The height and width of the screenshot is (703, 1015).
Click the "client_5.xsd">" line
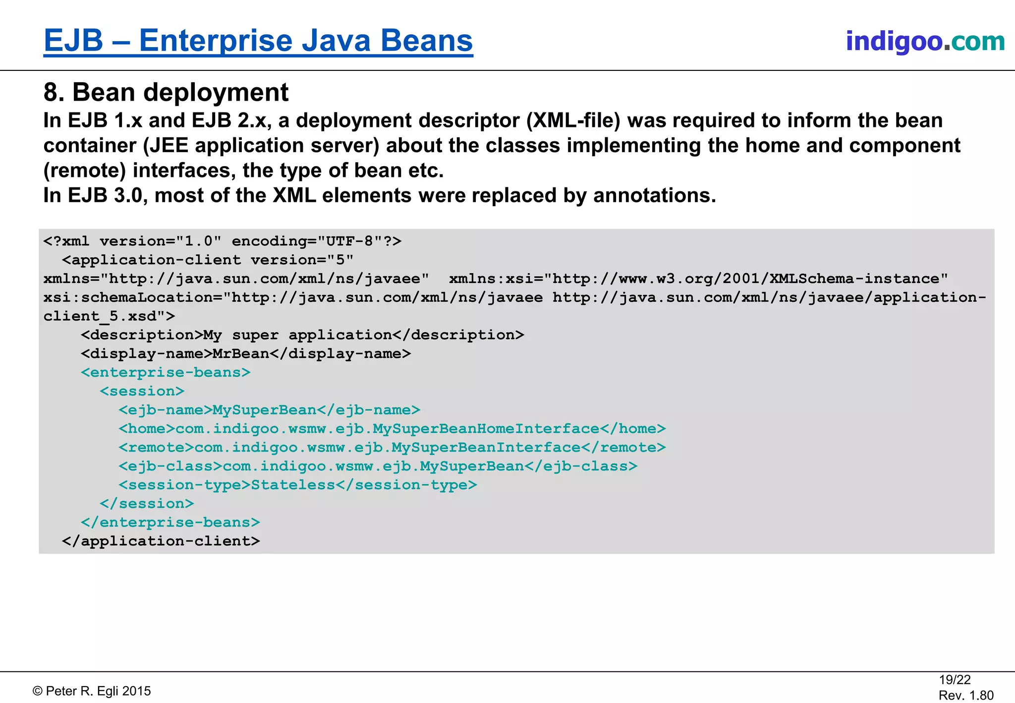tap(110, 316)
